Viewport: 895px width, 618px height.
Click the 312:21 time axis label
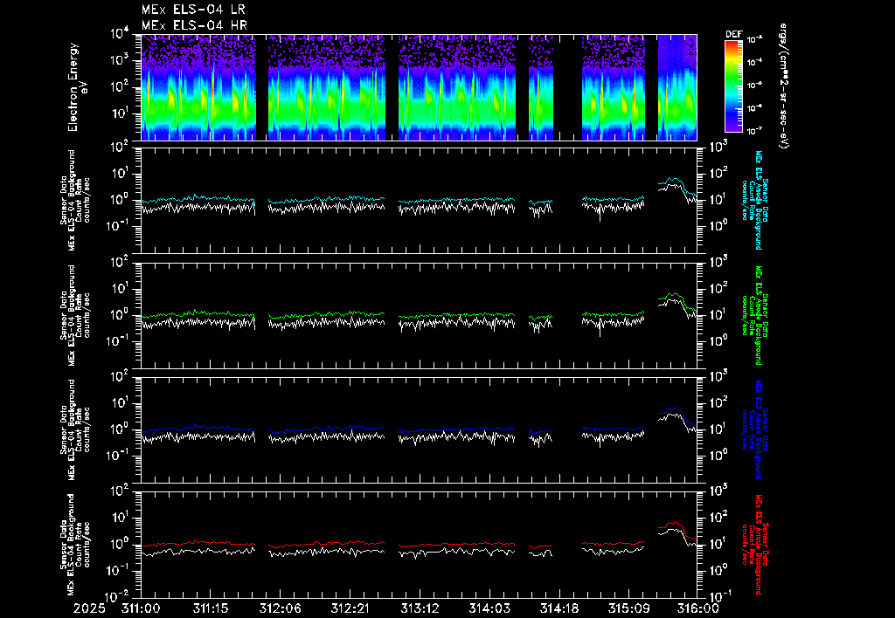(350, 608)
